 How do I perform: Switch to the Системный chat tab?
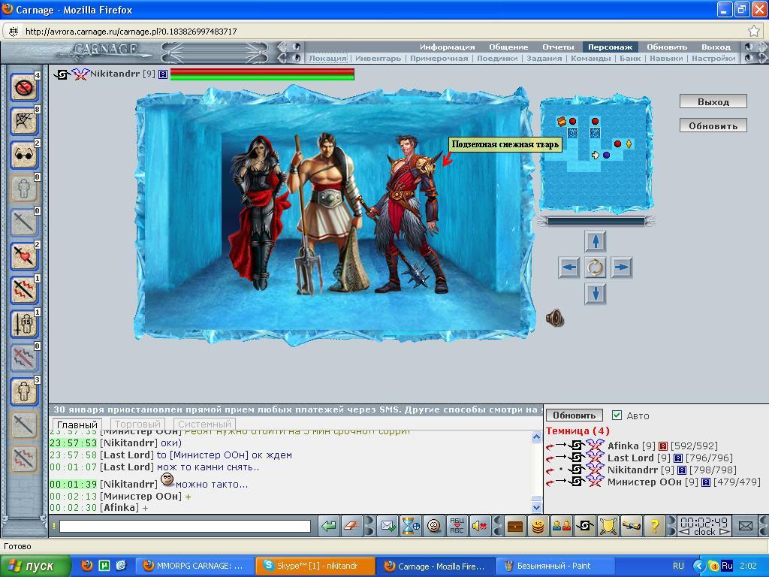click(204, 424)
